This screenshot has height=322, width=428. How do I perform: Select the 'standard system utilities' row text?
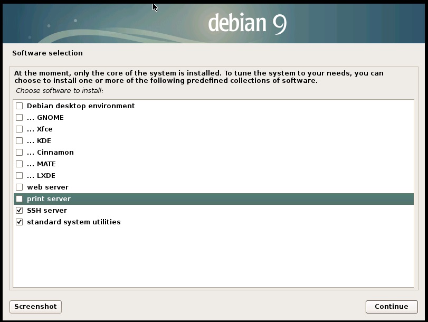73,222
